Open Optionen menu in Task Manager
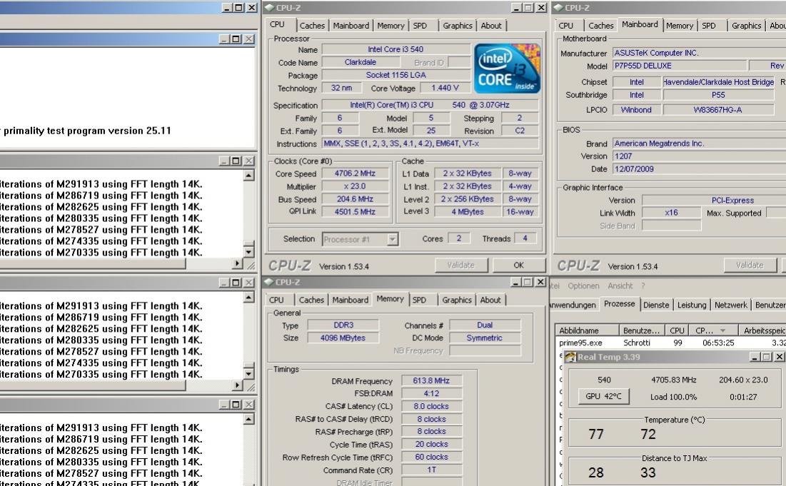The image size is (786, 486). (x=583, y=285)
